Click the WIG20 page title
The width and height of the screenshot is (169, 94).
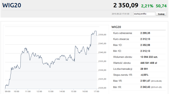12,5
